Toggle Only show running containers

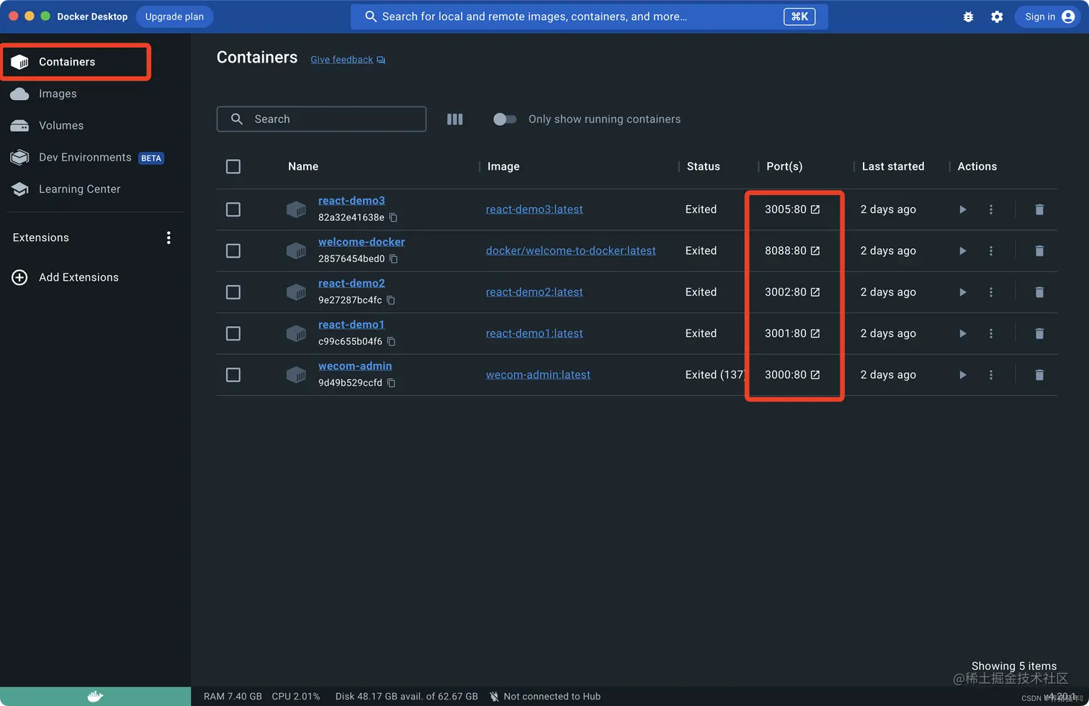click(x=504, y=119)
